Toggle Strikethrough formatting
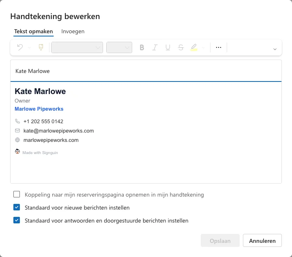 pos(180,47)
